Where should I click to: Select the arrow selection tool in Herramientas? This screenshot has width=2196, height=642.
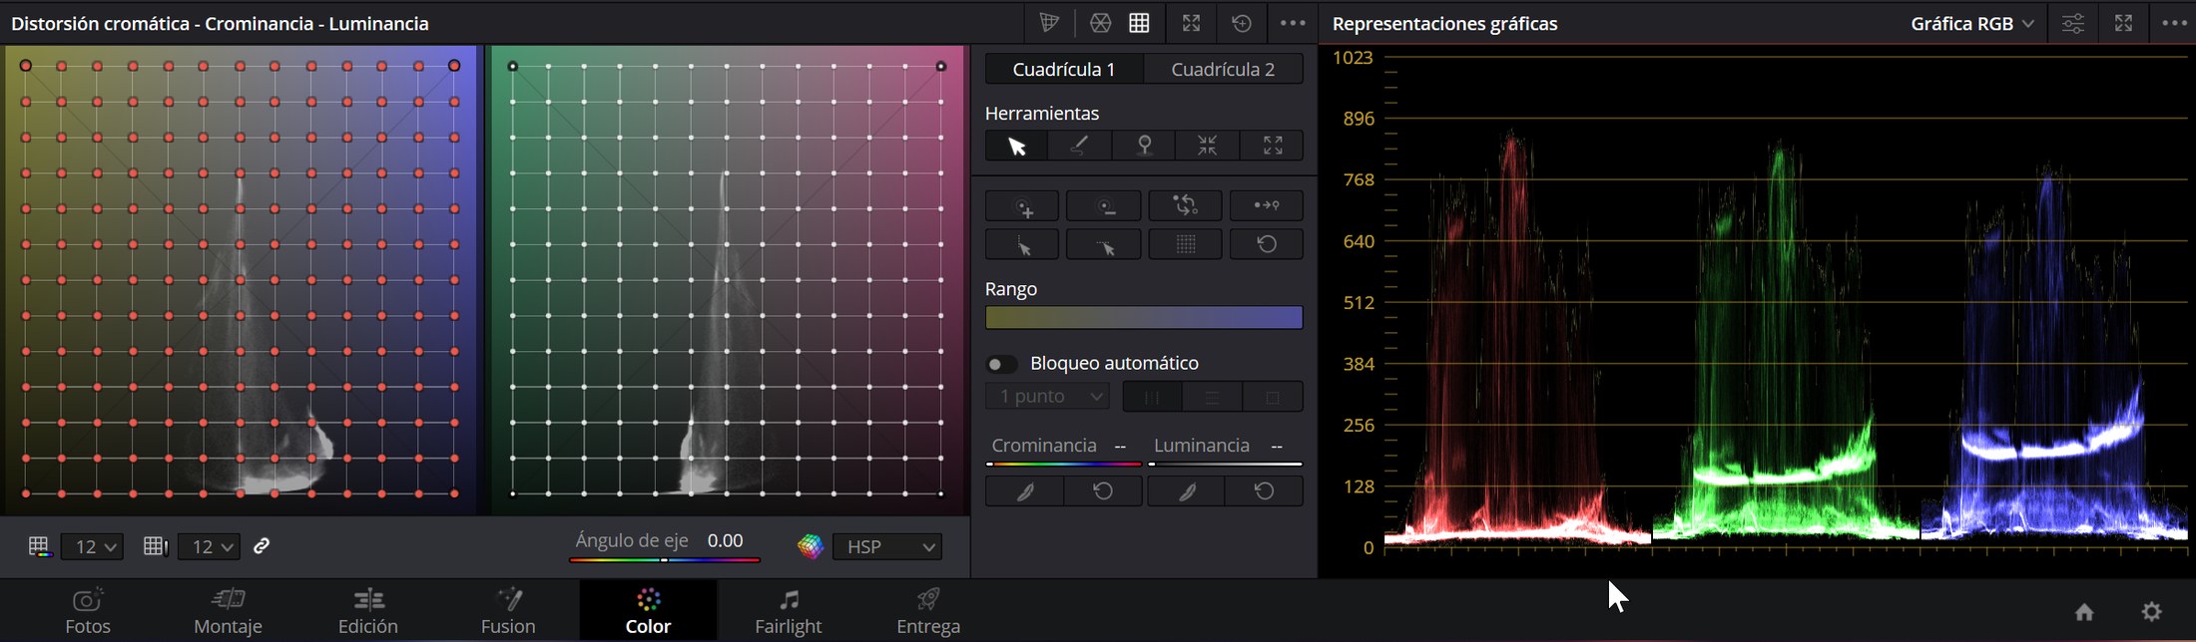pyautogui.click(x=1016, y=146)
